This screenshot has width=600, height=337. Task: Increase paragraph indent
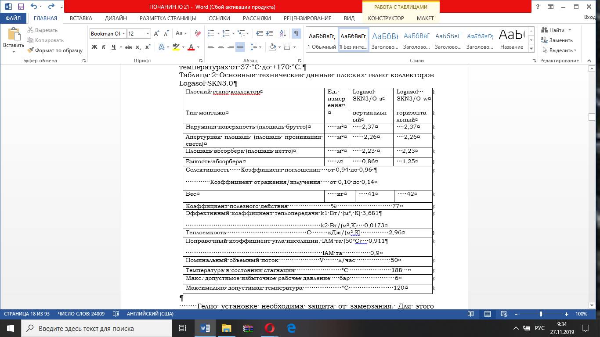[269, 33]
